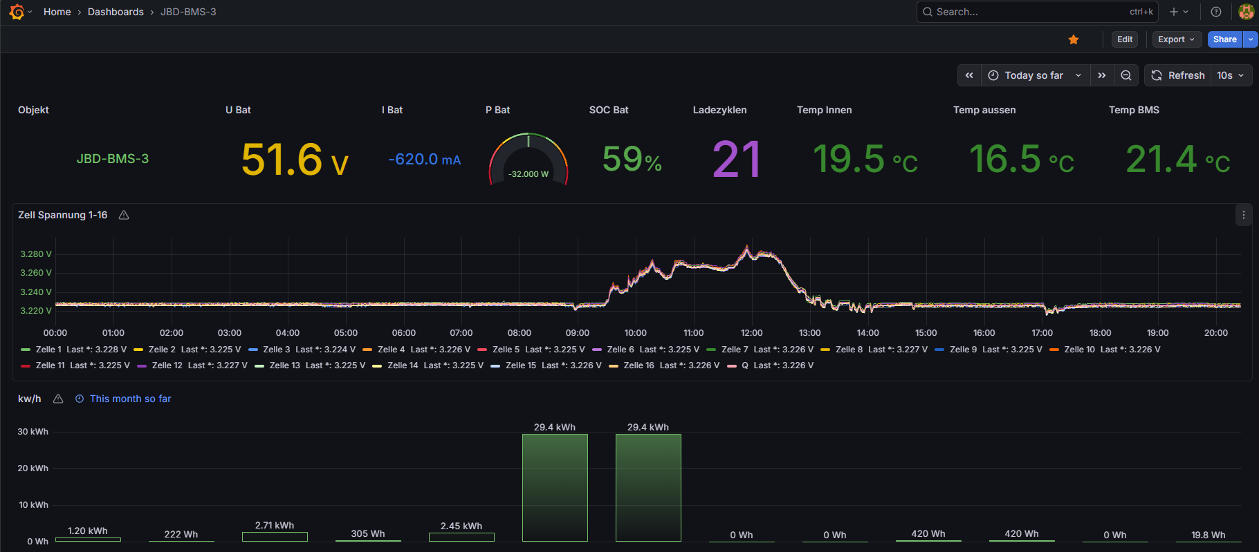Click warning triangle next to Zell Spannung title
This screenshot has height=552, width=1259.
(x=124, y=216)
